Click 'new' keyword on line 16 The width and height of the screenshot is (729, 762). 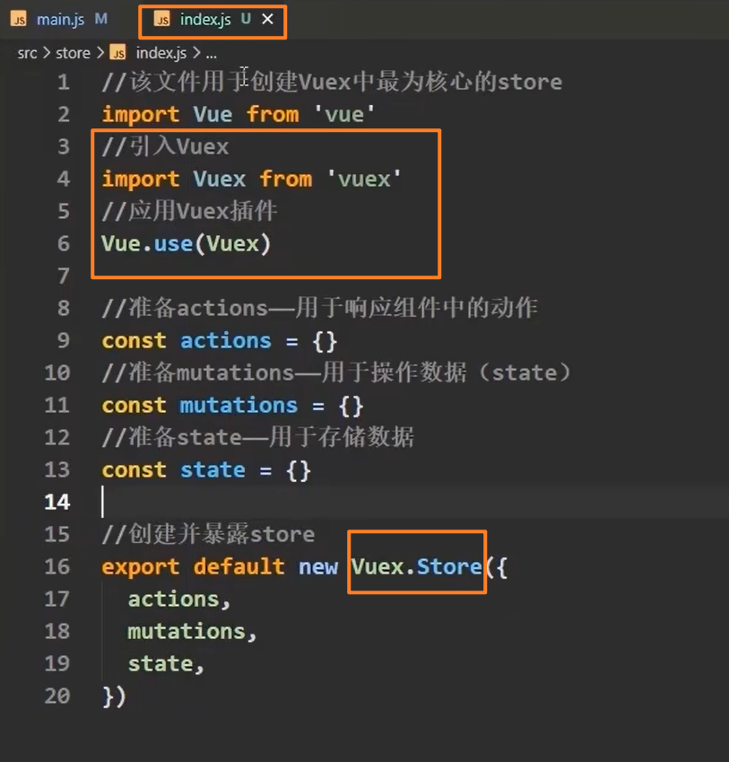click(318, 567)
